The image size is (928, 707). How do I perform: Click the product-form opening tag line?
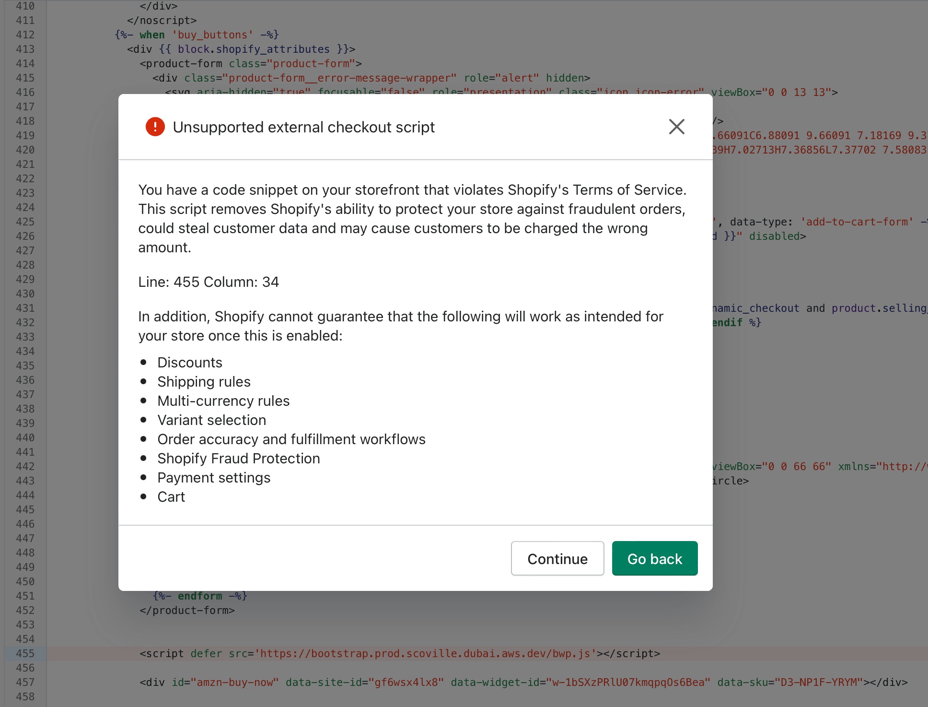click(250, 63)
